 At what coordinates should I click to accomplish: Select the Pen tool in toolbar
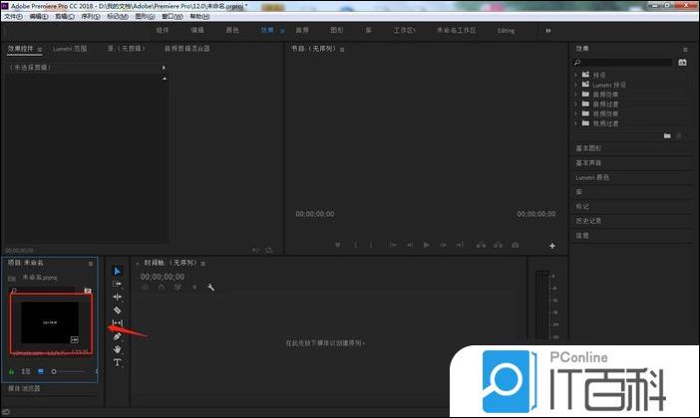click(x=117, y=336)
